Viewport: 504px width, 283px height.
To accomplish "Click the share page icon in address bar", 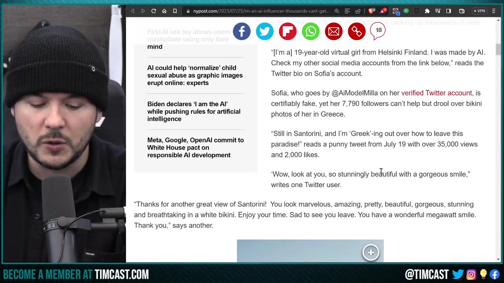I will tap(358, 11).
